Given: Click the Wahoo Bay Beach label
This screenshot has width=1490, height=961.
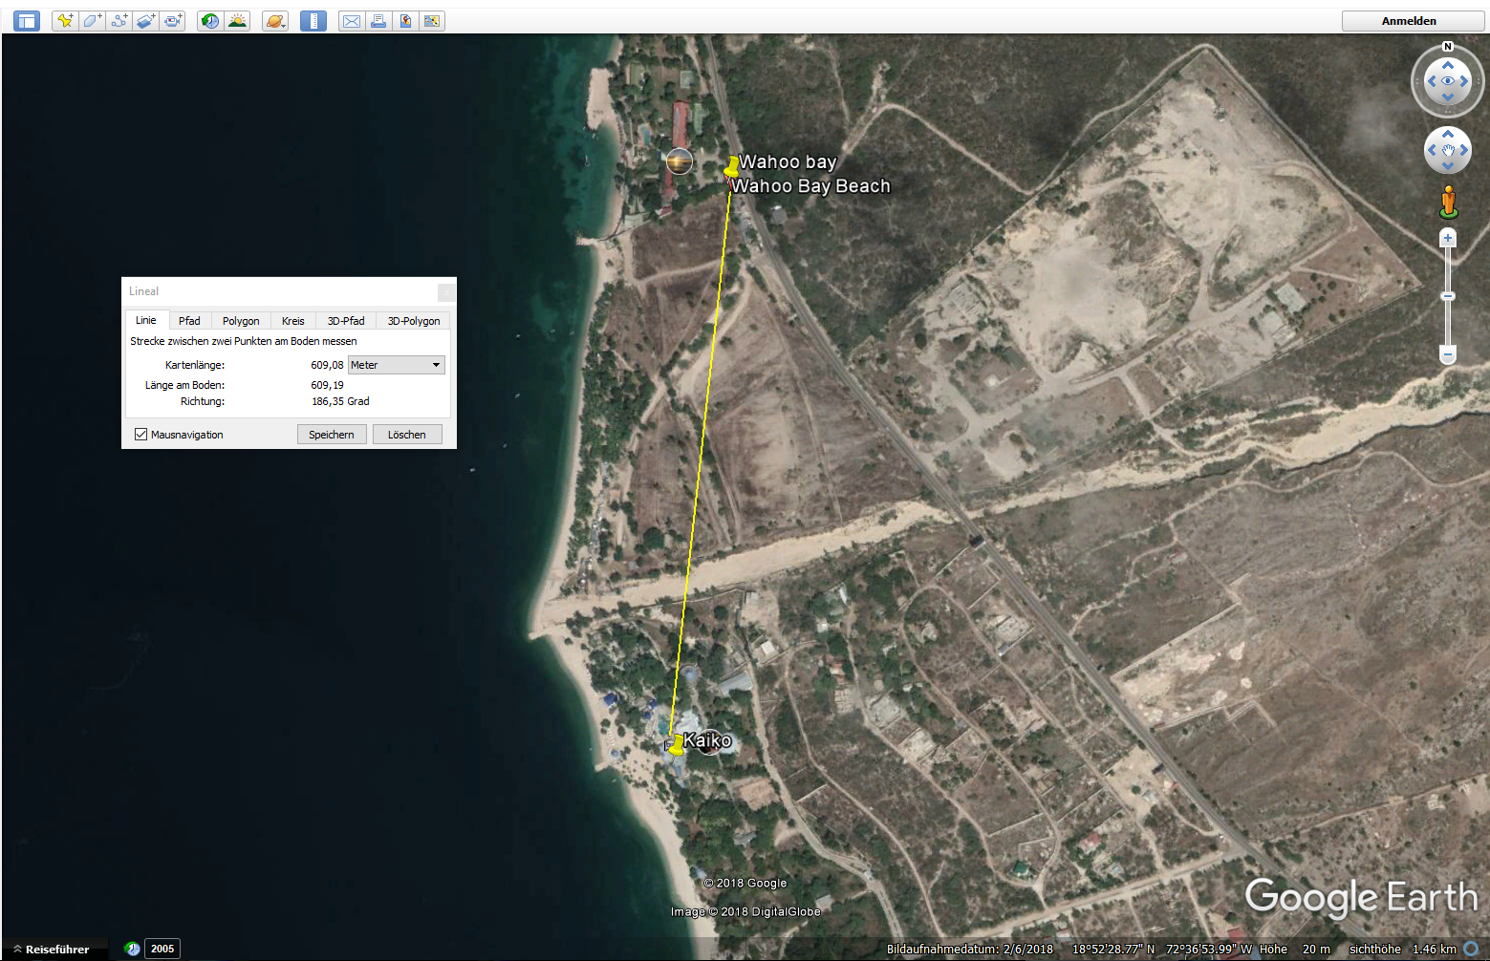Looking at the screenshot, I should pyautogui.click(x=811, y=186).
